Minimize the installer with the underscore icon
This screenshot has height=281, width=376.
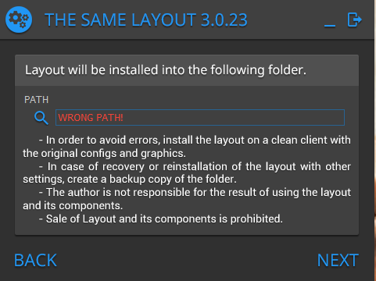(x=330, y=25)
